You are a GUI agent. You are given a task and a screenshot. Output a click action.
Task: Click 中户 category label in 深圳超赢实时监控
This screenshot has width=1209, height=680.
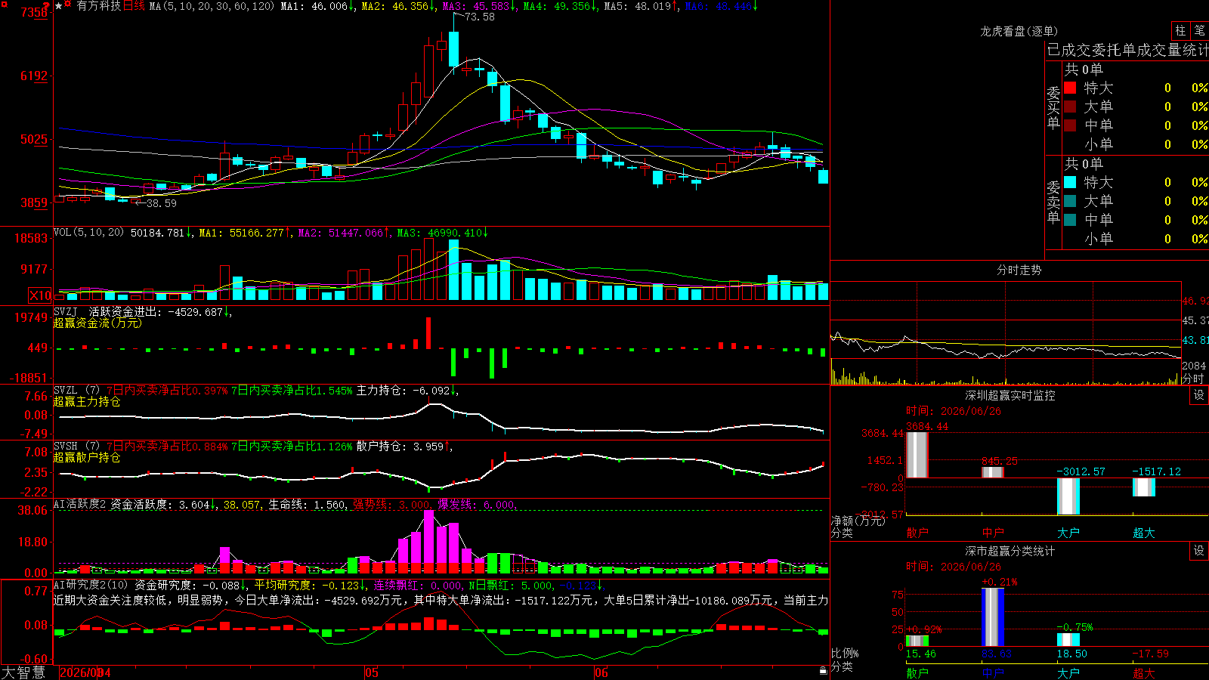(x=993, y=533)
